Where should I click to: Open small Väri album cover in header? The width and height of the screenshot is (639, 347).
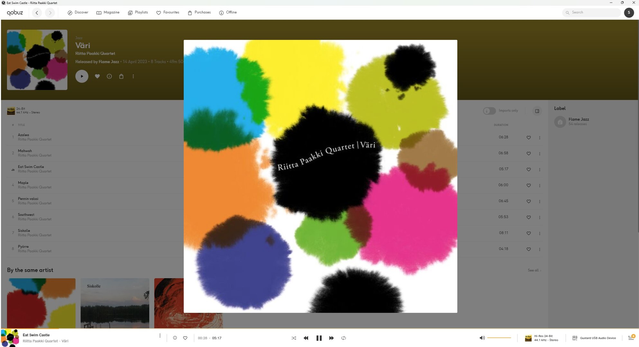[x=37, y=60]
